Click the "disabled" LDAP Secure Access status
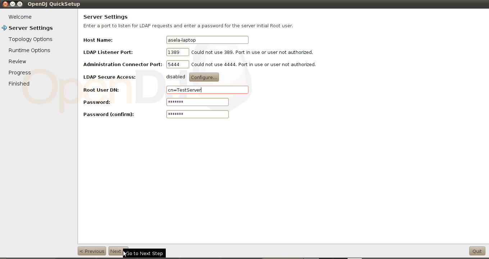 (175, 77)
